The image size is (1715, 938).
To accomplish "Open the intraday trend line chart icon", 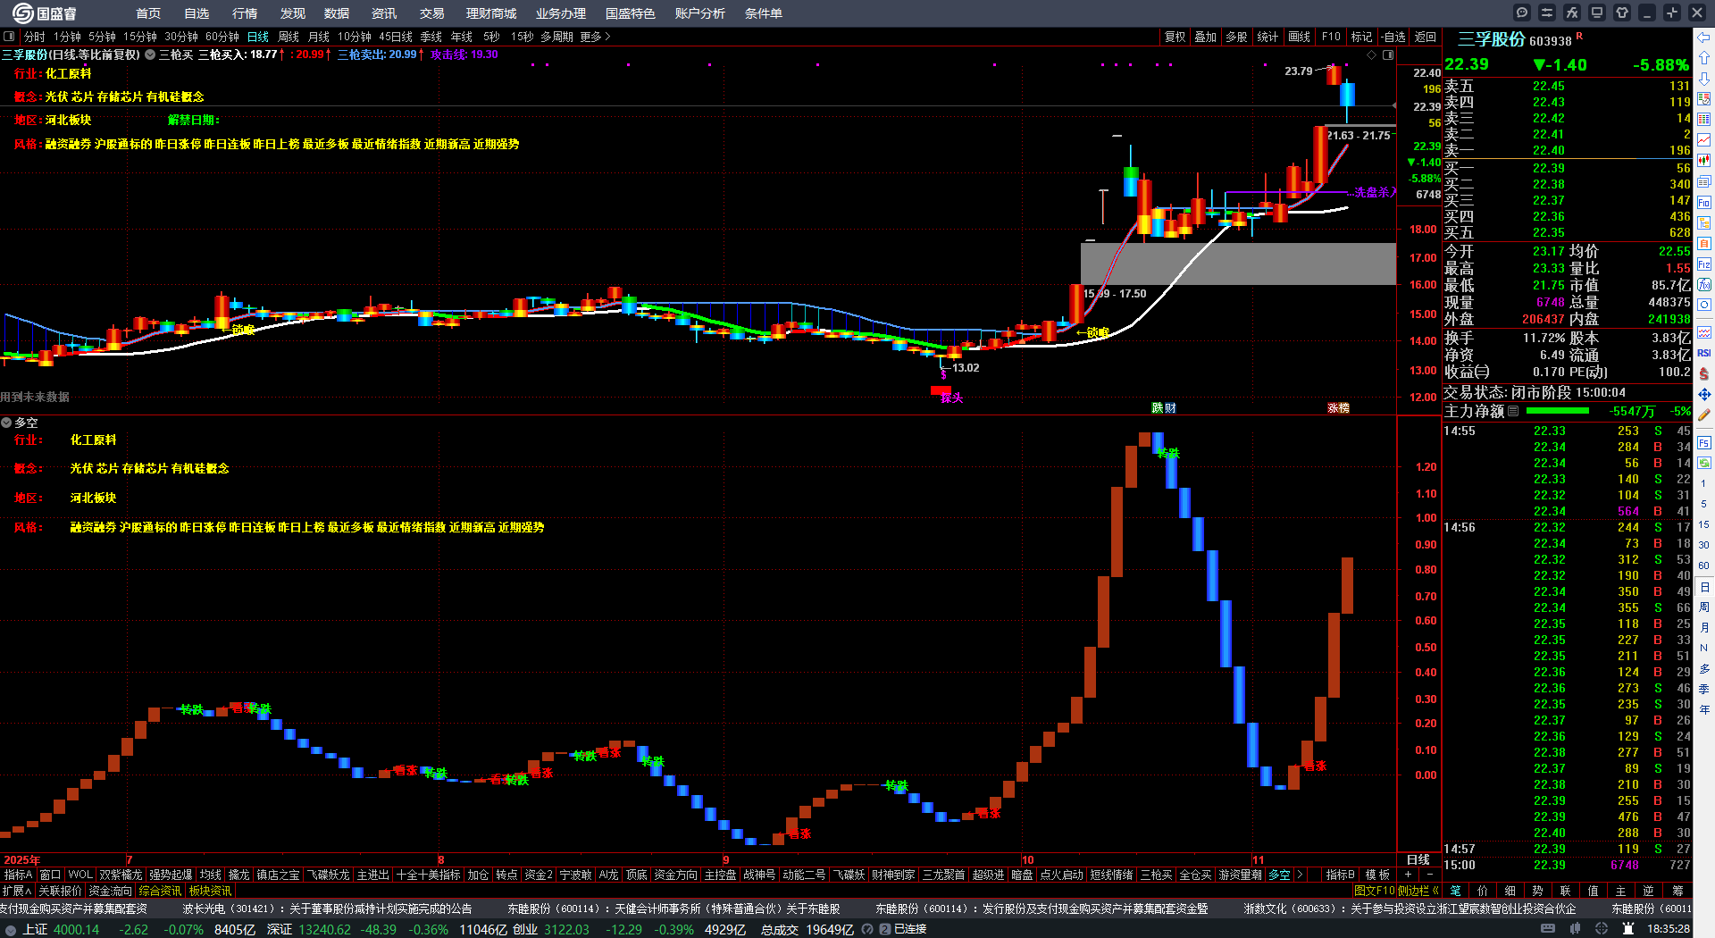I will point(1704,140).
